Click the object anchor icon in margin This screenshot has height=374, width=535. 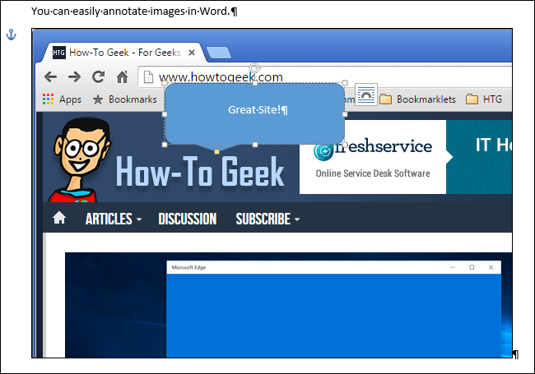point(12,35)
